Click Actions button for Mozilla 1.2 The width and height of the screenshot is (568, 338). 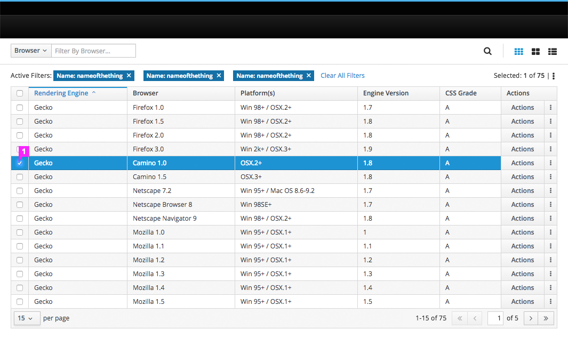[523, 260]
